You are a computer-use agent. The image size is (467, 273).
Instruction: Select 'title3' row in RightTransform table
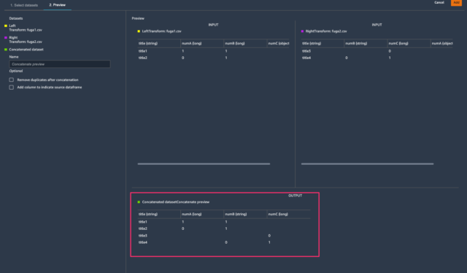[377, 51]
